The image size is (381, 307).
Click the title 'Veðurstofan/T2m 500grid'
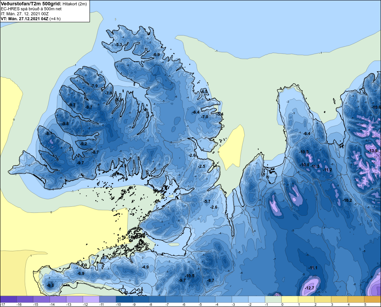click(31, 4)
